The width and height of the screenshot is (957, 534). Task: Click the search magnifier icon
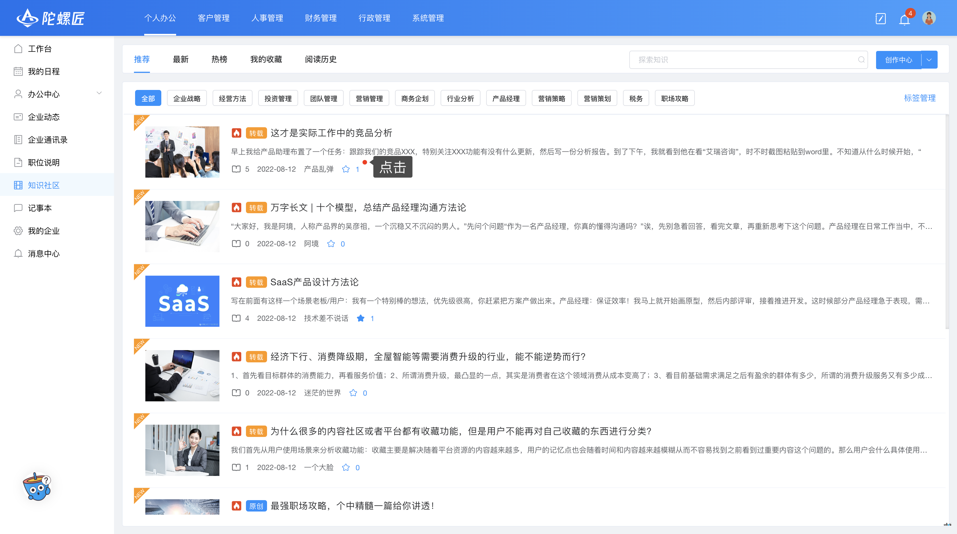click(x=861, y=60)
